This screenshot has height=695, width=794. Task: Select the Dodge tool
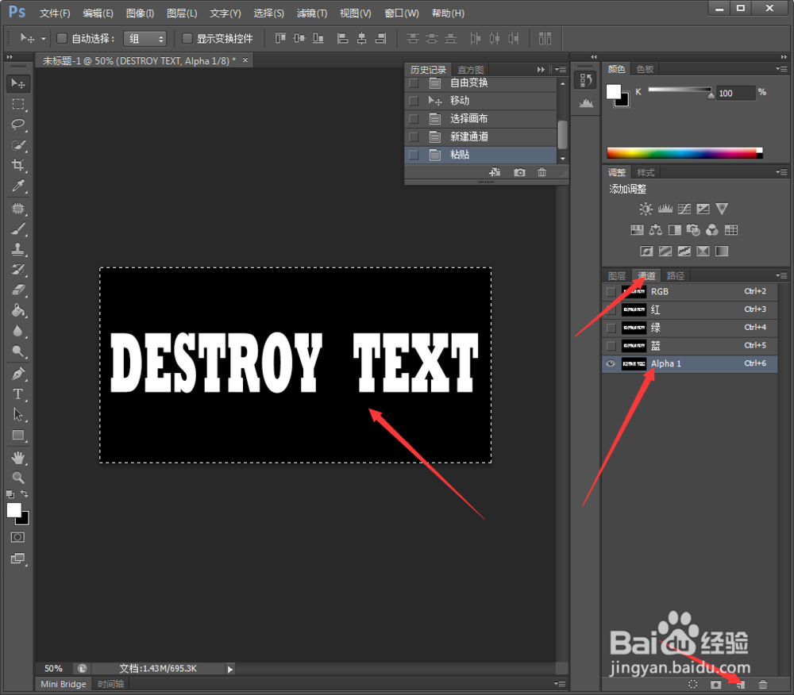pos(18,351)
